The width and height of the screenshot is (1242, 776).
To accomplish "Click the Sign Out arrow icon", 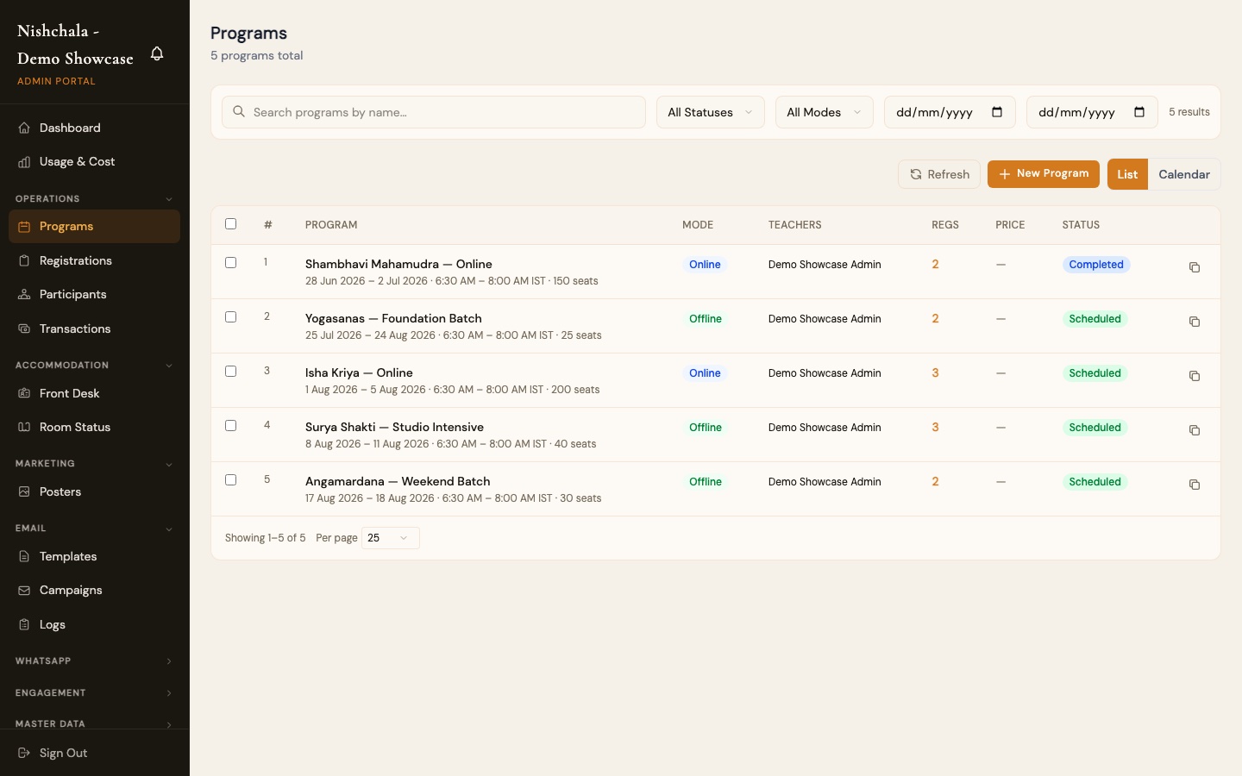I will 24,753.
